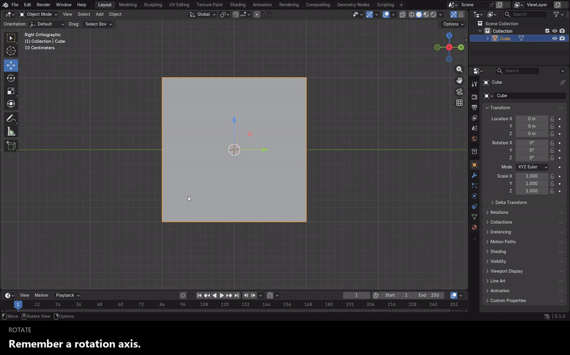Select the Annotate tool

11,119
